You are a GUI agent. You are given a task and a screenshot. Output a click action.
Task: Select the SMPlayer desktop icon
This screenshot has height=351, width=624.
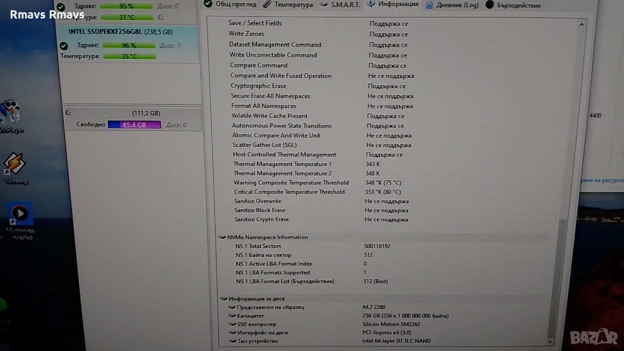point(11,117)
